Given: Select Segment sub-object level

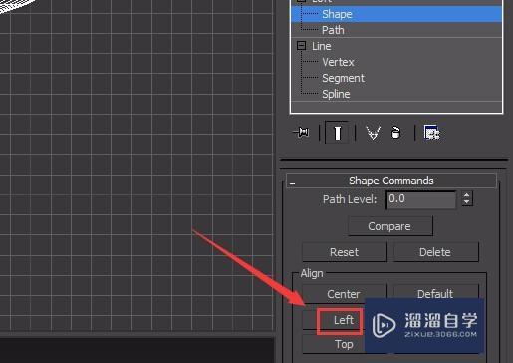Looking at the screenshot, I should tap(343, 78).
